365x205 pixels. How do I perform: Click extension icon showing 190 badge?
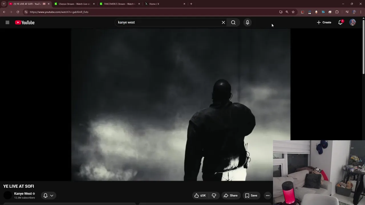(x=309, y=12)
